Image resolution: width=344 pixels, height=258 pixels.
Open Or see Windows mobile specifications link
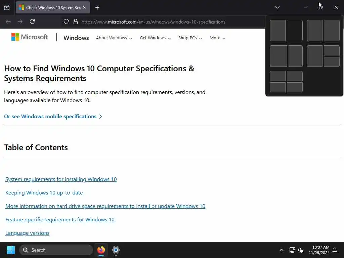pyautogui.click(x=53, y=117)
